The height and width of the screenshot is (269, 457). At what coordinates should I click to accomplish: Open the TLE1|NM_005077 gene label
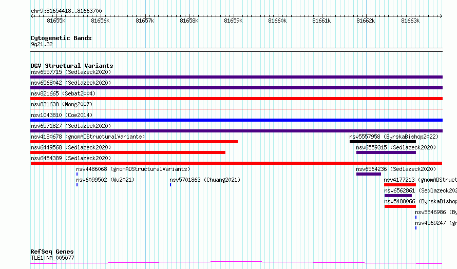52,258
